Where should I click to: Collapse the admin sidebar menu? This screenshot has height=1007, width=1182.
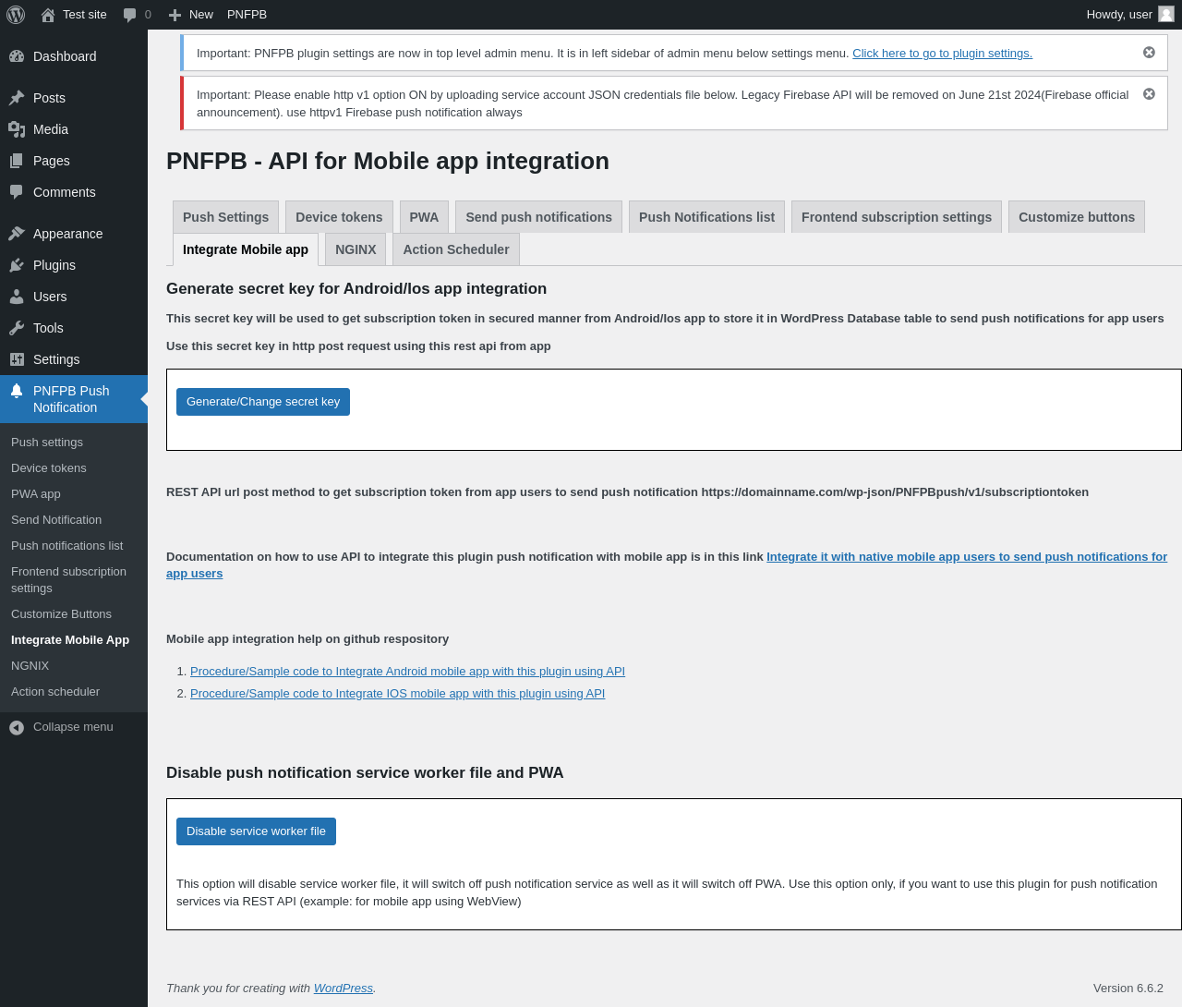(61, 727)
